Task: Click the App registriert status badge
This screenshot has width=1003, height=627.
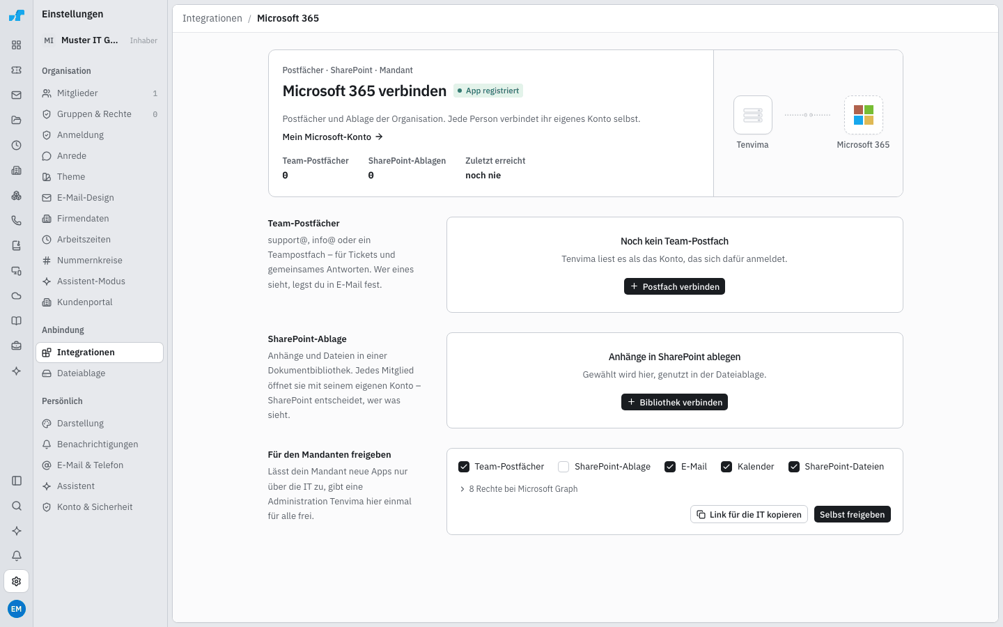Action: (488, 91)
